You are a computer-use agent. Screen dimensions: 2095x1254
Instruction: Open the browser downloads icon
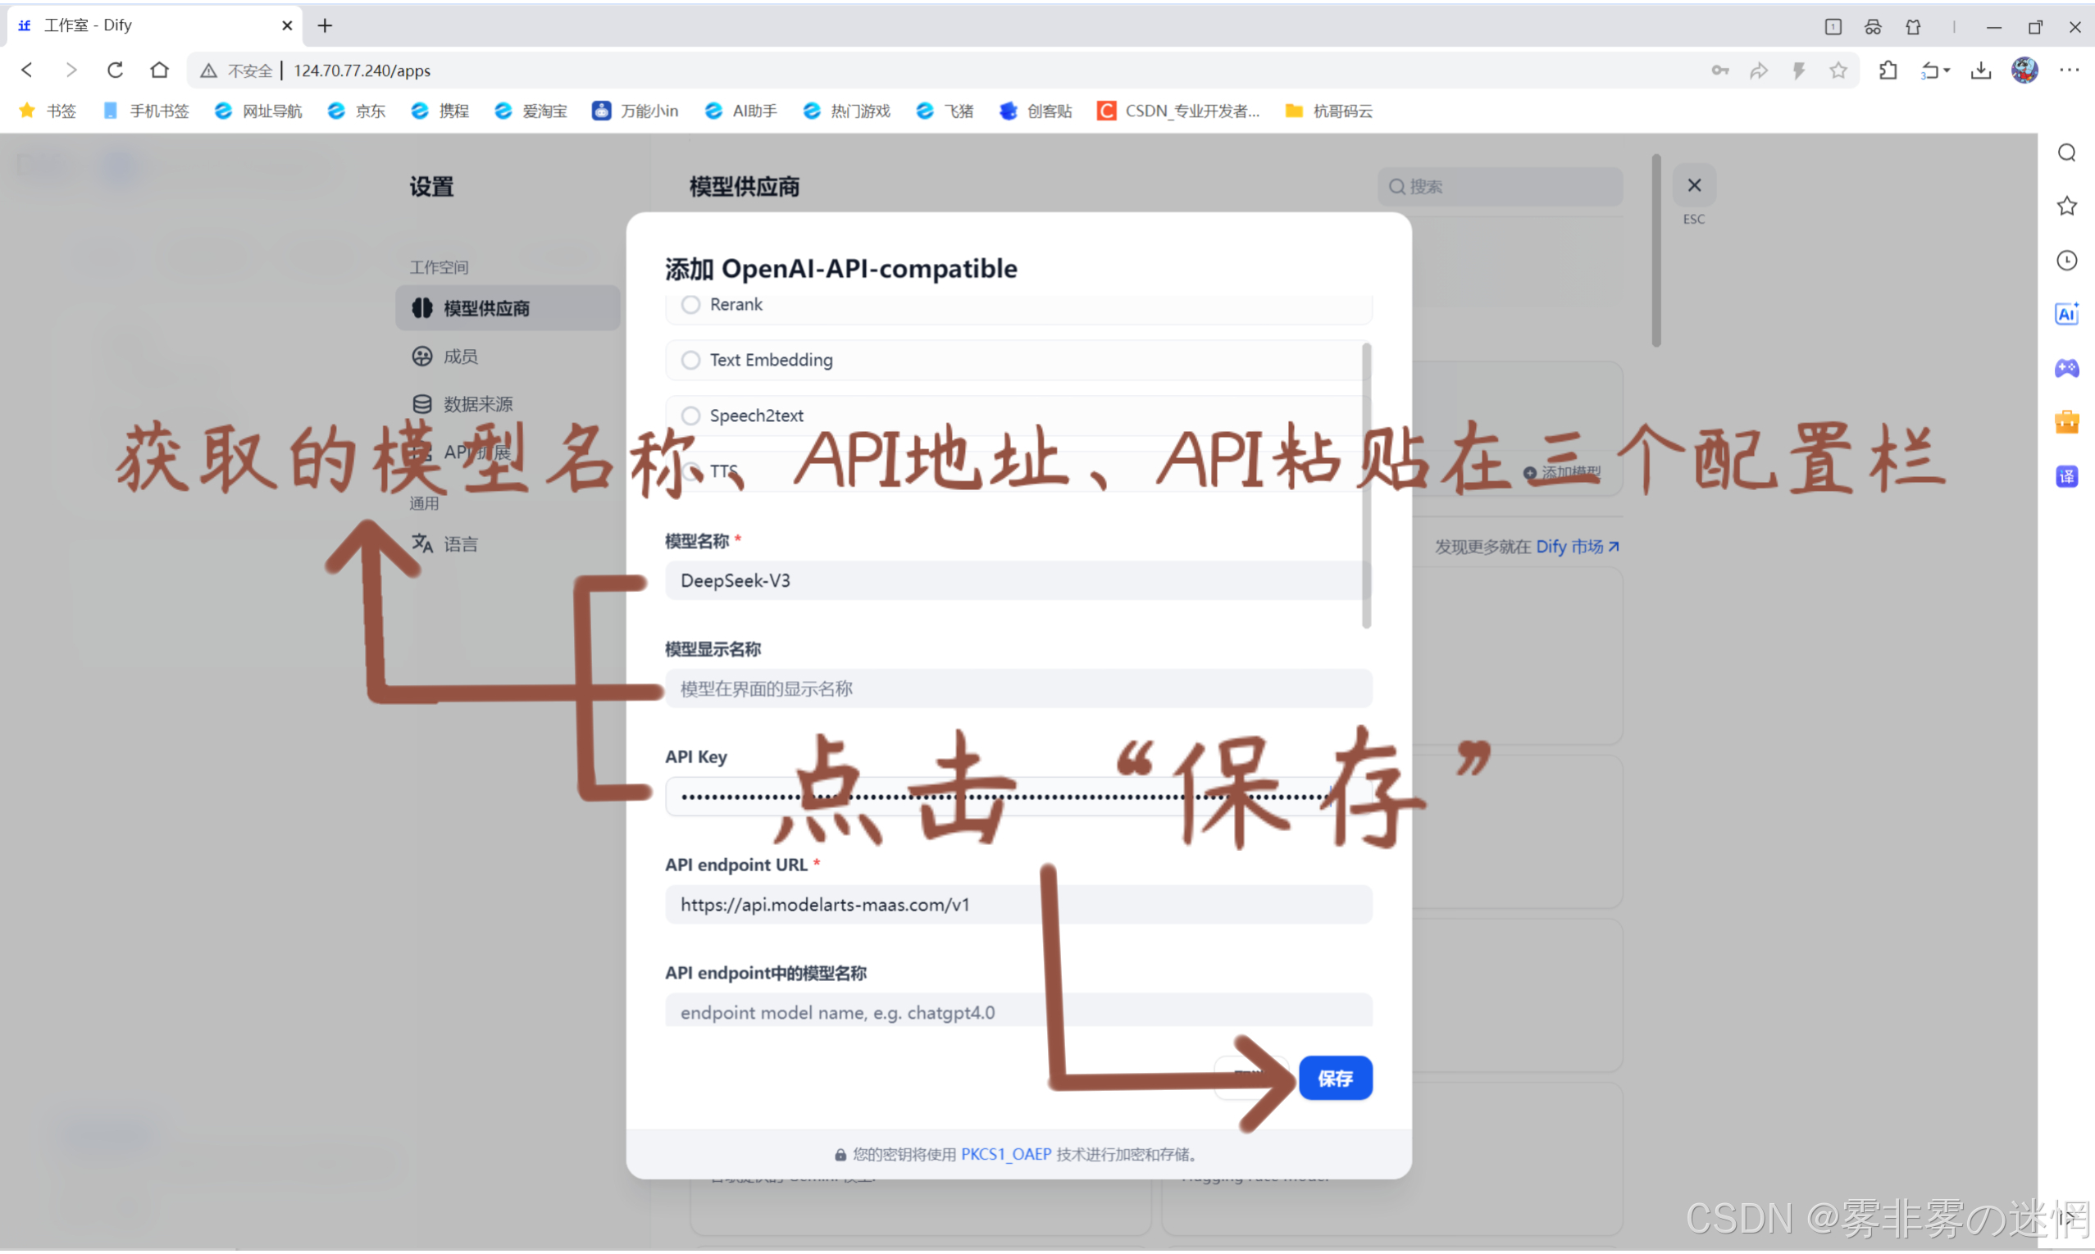pyautogui.click(x=1980, y=70)
